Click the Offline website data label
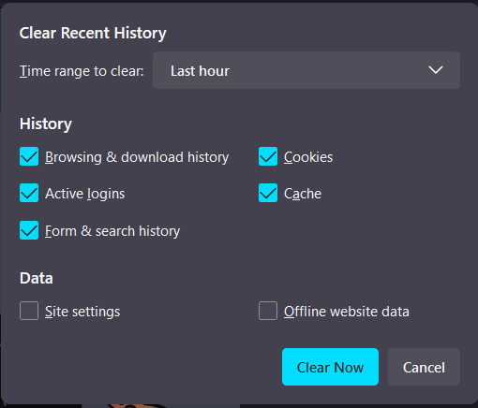The width and height of the screenshot is (478, 408). pyautogui.click(x=347, y=312)
